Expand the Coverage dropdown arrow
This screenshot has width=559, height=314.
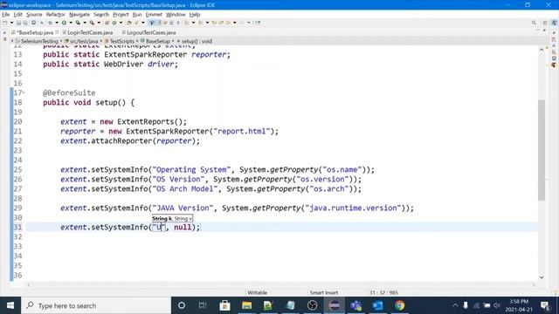click(x=85, y=23)
